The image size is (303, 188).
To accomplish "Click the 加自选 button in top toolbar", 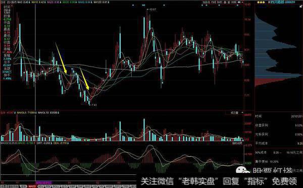I will [207, 3].
